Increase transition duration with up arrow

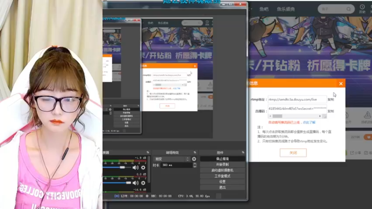coord(195,164)
